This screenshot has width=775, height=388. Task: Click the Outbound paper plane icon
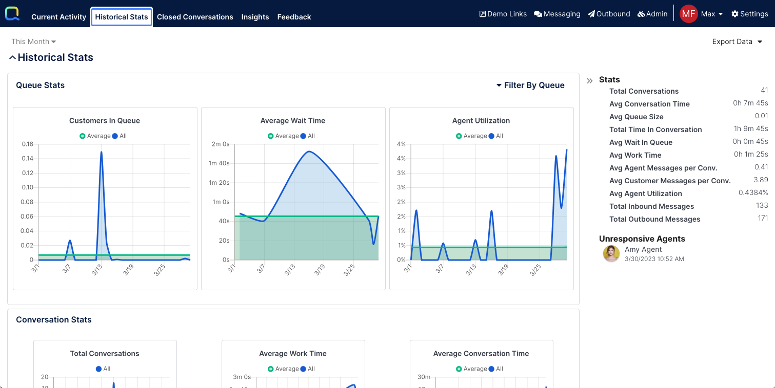591,14
